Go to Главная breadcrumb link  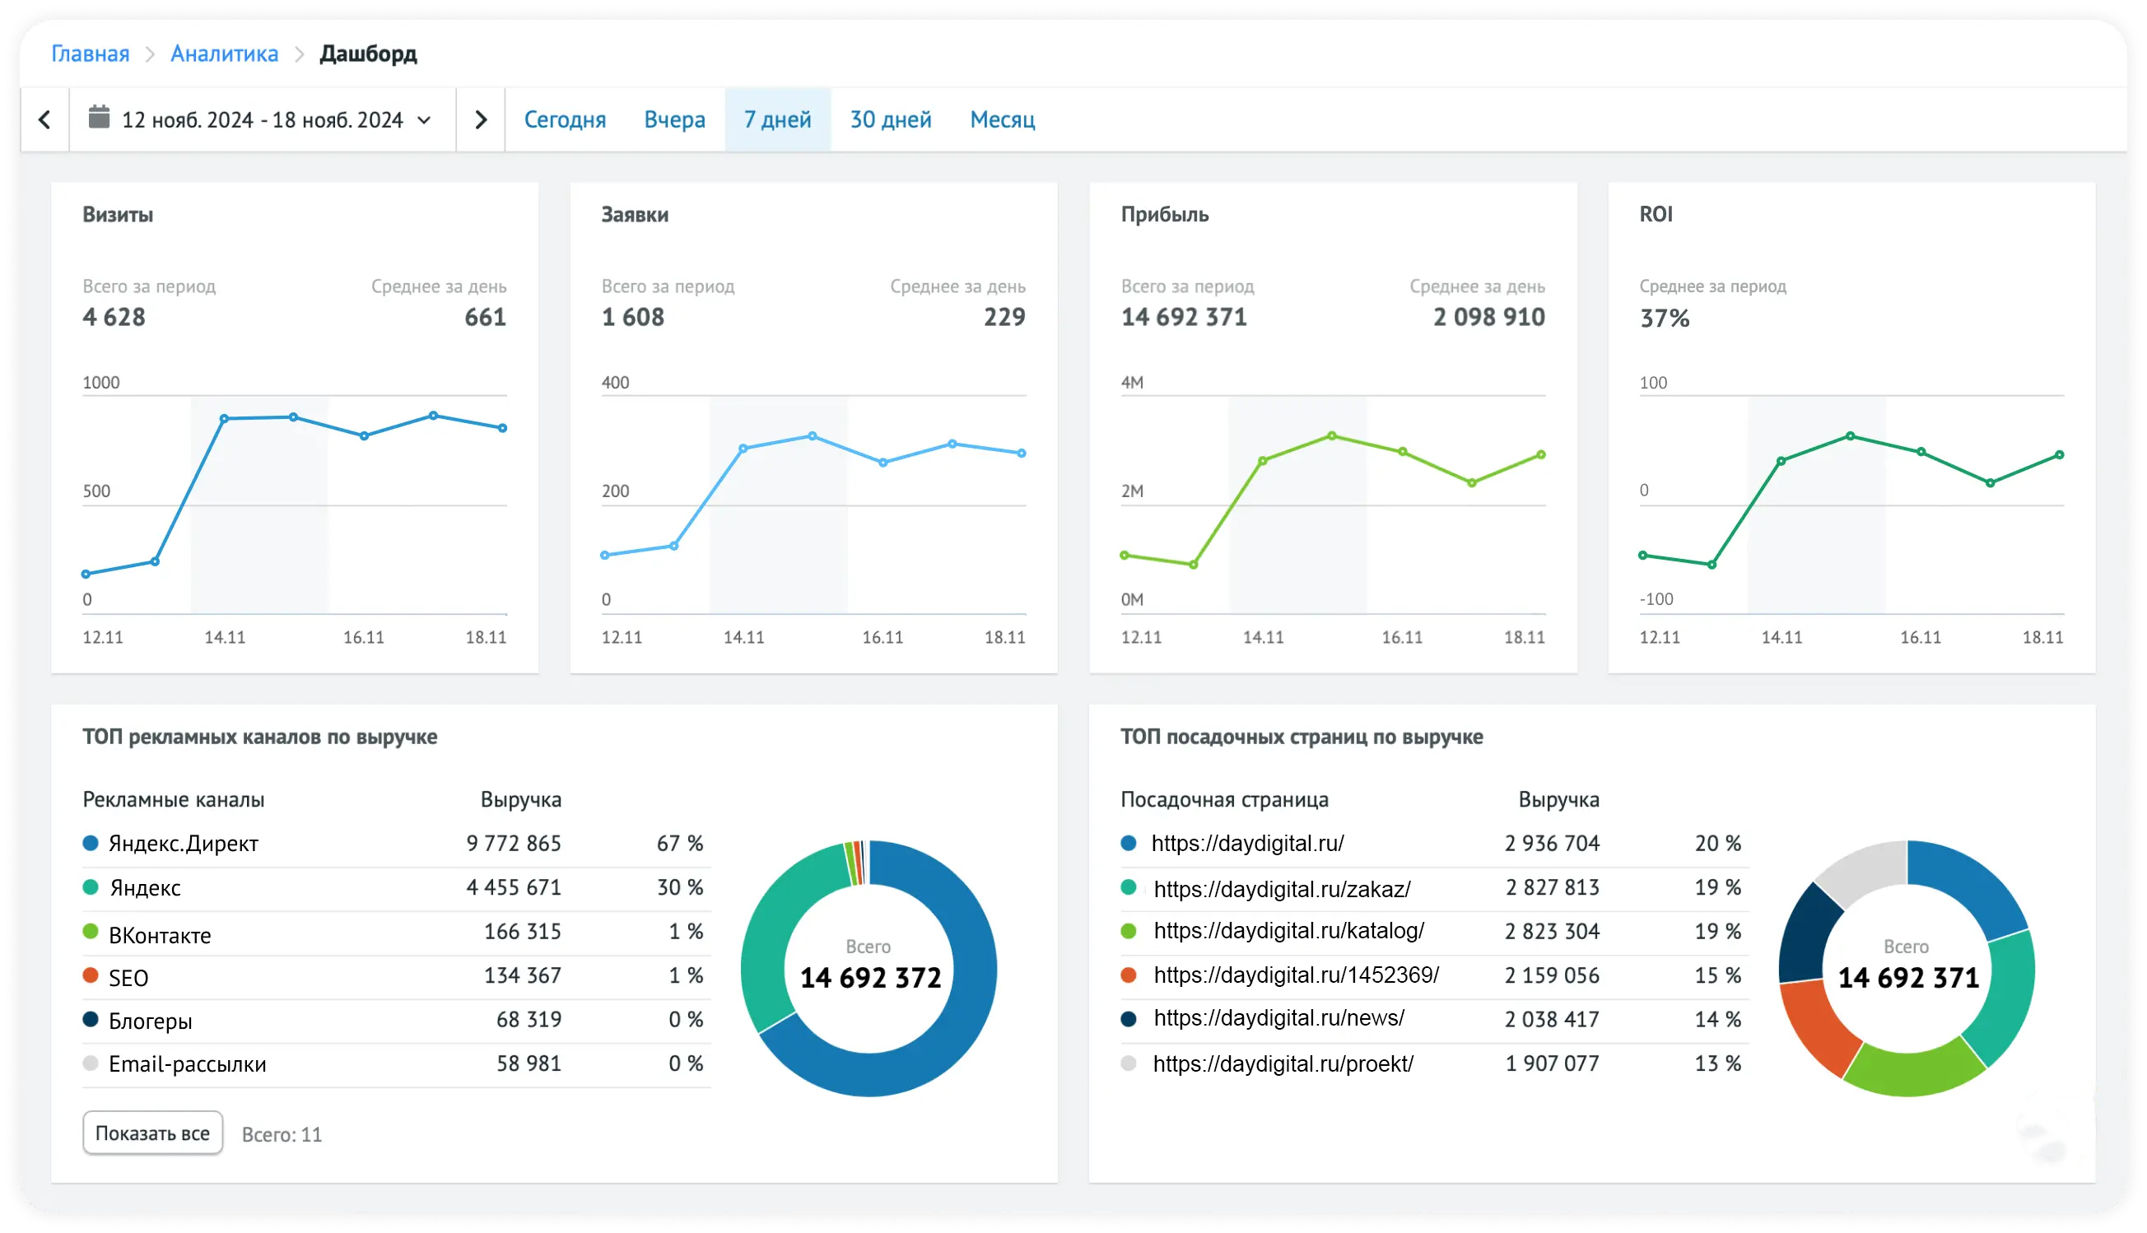coord(90,54)
